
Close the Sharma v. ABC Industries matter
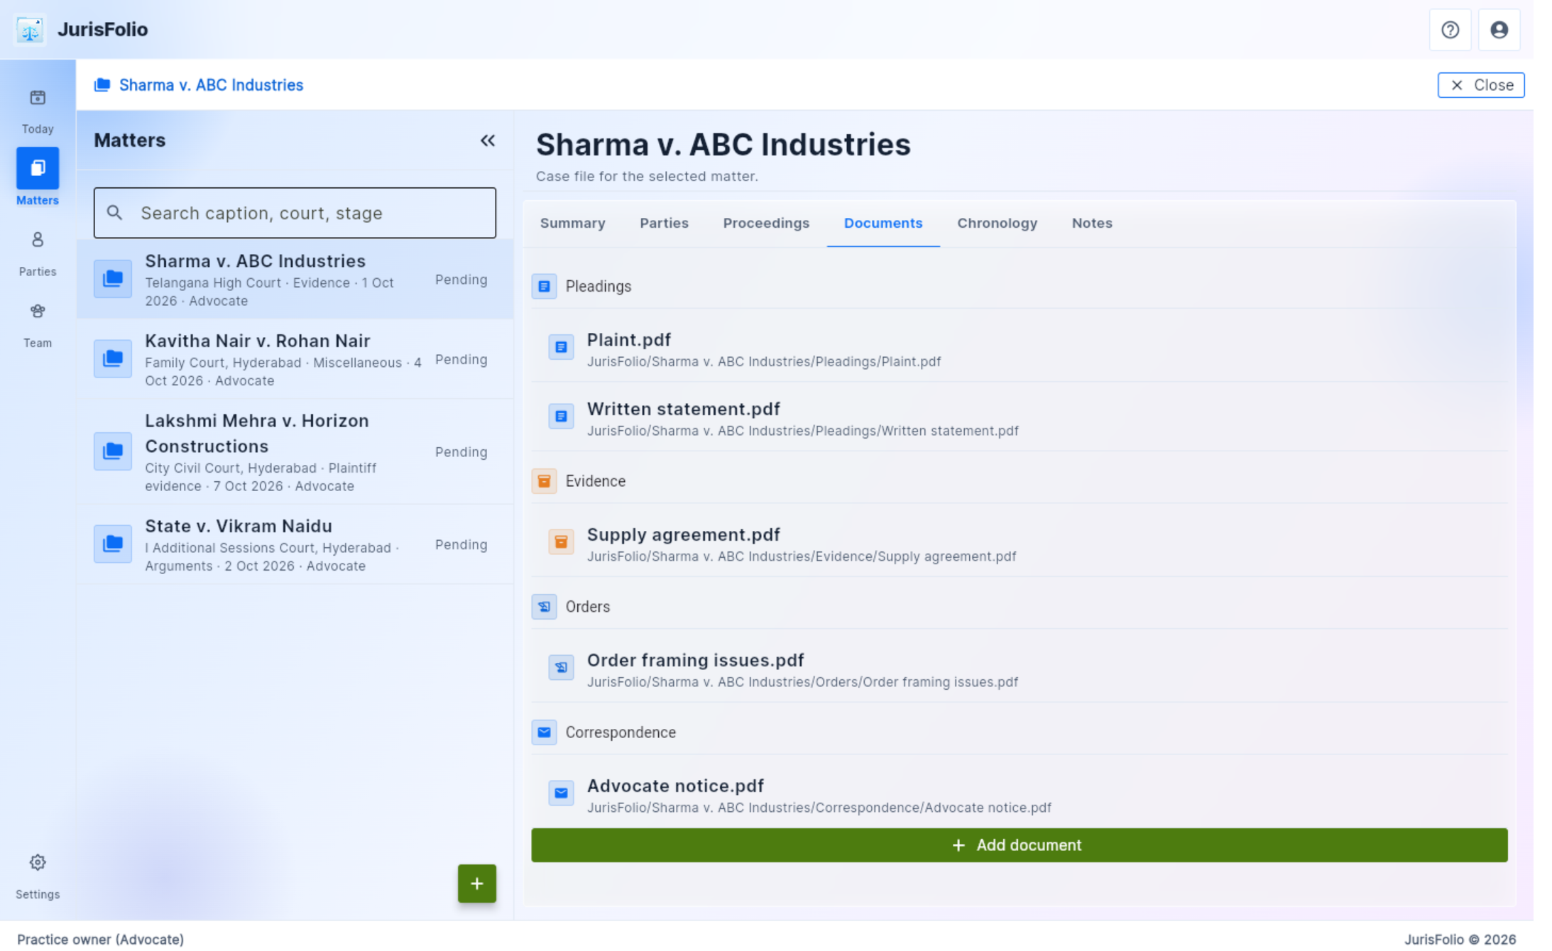point(1480,85)
